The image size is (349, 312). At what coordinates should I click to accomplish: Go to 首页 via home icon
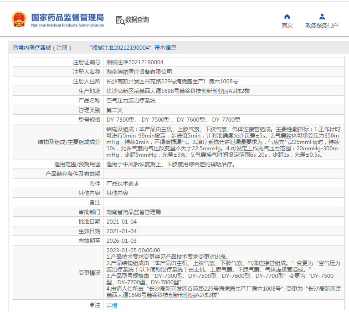point(287,17)
